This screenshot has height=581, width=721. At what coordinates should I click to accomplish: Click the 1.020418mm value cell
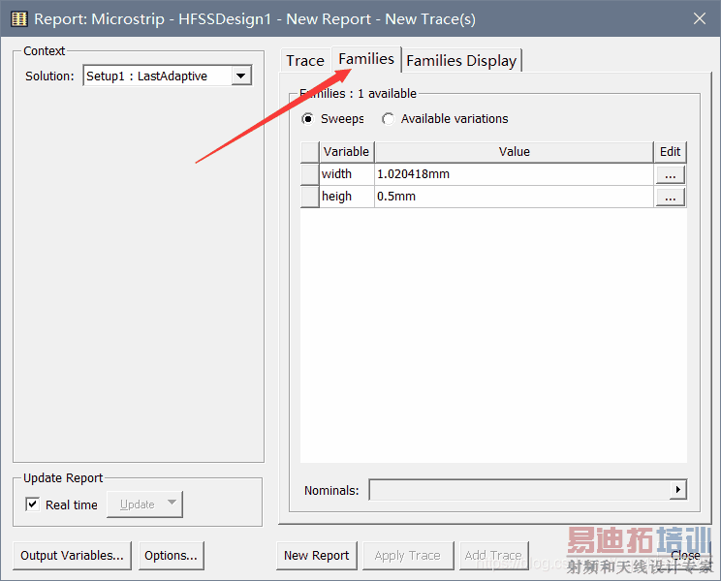[514, 174]
